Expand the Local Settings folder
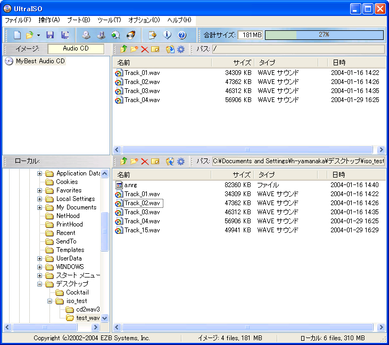 pyautogui.click(x=39, y=199)
